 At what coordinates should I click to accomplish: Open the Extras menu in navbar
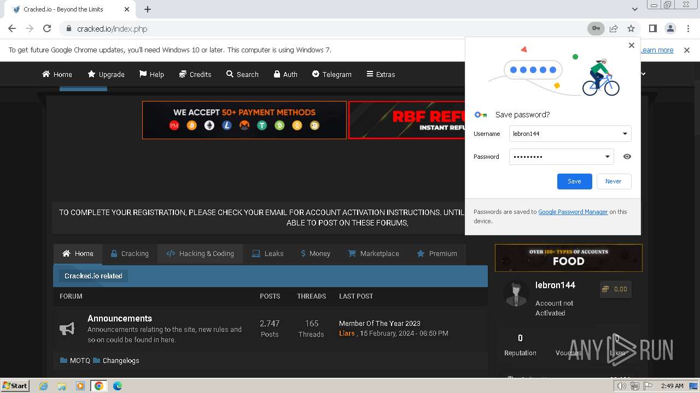pos(381,74)
